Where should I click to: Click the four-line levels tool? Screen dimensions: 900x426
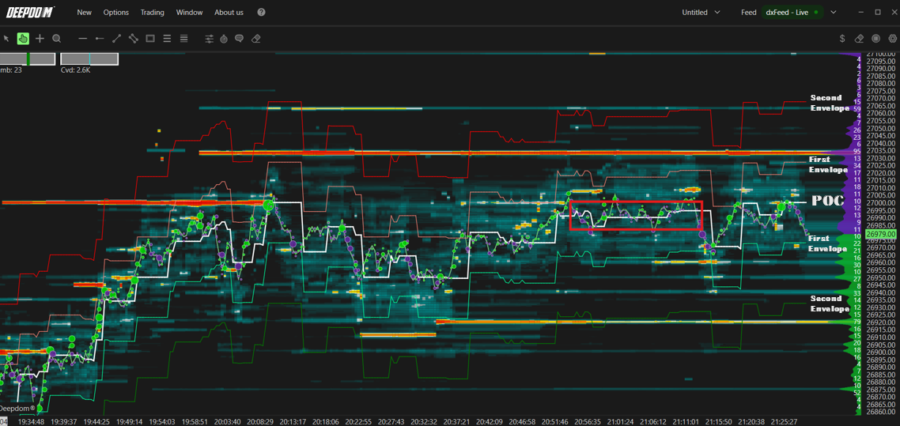coord(183,39)
